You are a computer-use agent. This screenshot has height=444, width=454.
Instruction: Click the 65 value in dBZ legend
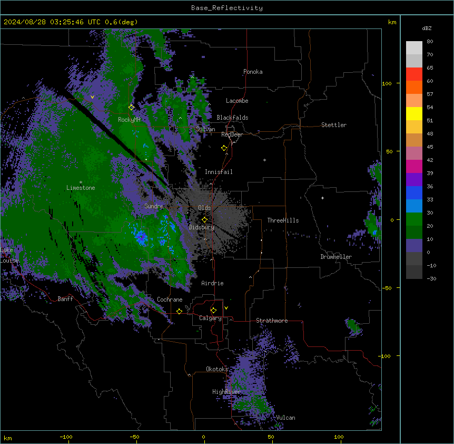[430, 67]
